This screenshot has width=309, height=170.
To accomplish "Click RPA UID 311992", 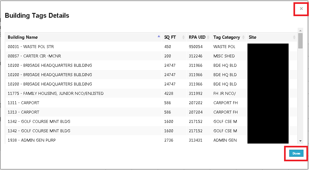I will click(x=196, y=94).
